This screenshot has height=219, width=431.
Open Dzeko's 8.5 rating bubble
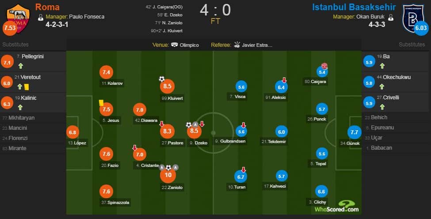point(194,131)
